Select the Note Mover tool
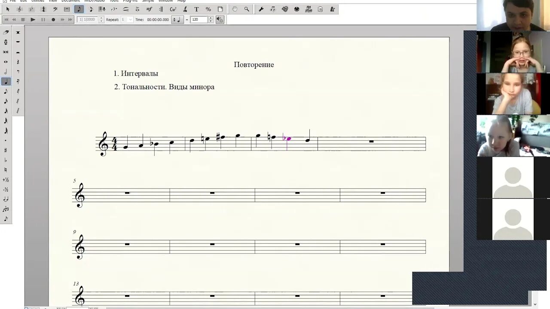Screen dimensions: 550x309 point(273,9)
